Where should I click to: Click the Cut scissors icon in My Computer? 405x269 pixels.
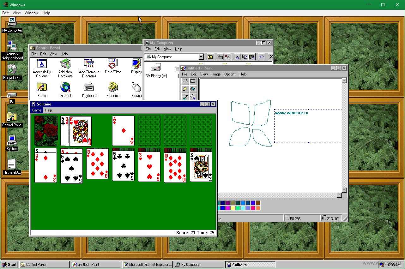tap(237, 57)
